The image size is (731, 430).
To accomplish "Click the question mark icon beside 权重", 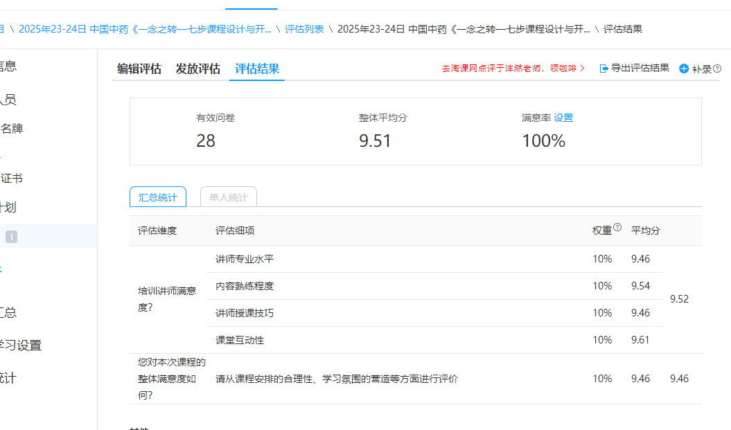I will point(617,227).
